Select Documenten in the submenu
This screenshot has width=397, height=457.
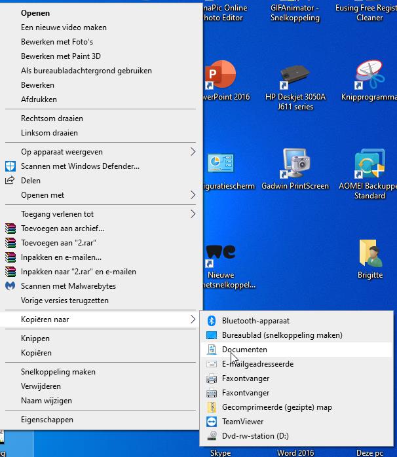(x=244, y=350)
